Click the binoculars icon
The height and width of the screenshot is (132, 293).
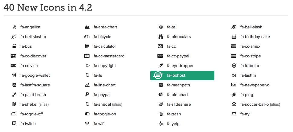(x=161, y=37)
